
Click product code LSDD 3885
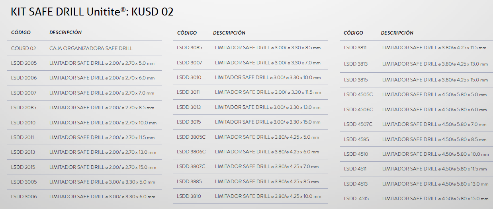point(189,182)
